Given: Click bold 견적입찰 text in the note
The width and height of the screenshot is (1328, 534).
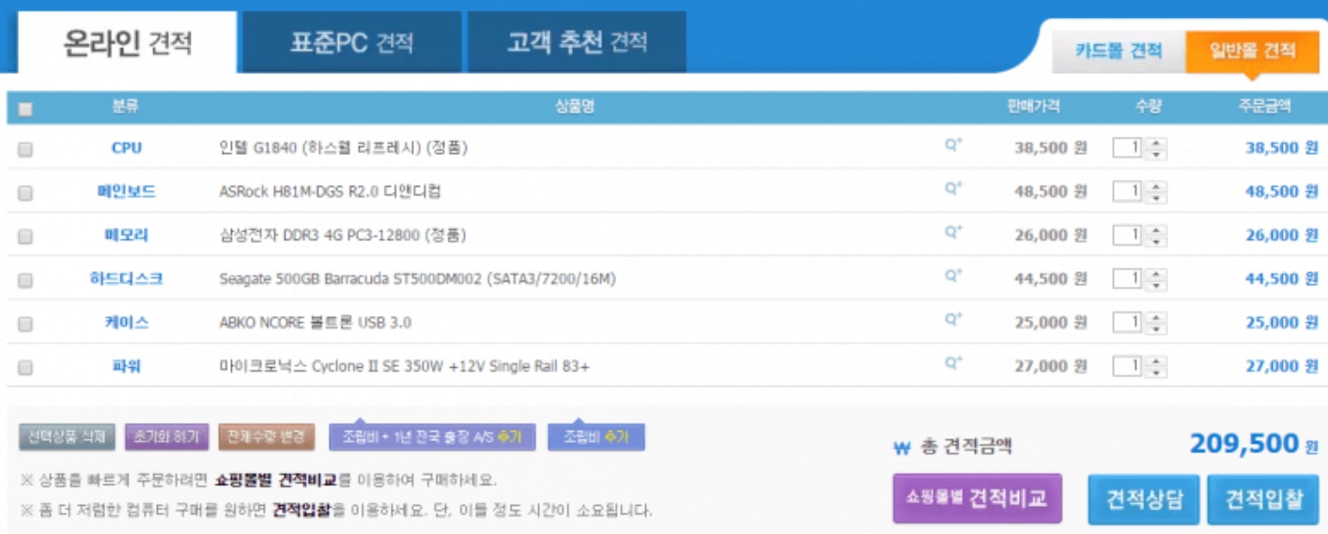Looking at the screenshot, I should 301,511.
